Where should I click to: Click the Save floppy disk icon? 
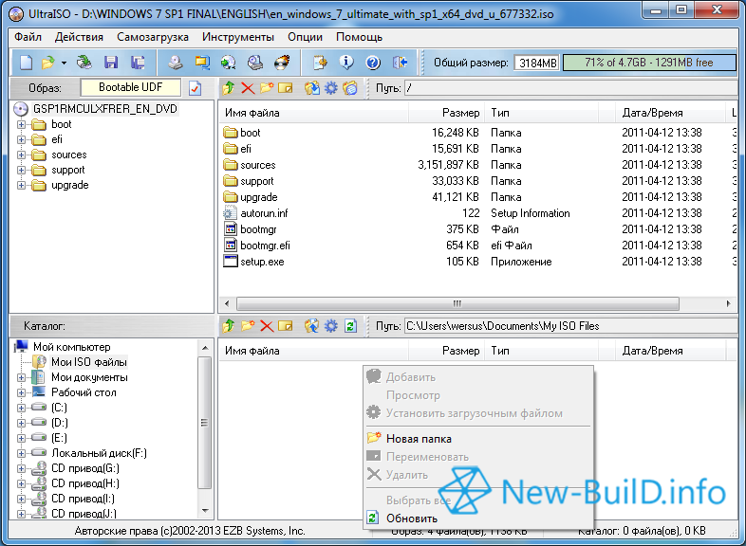111,63
